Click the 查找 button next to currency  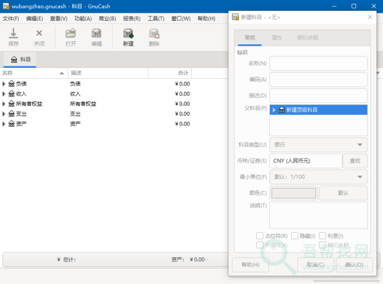pyautogui.click(x=355, y=161)
